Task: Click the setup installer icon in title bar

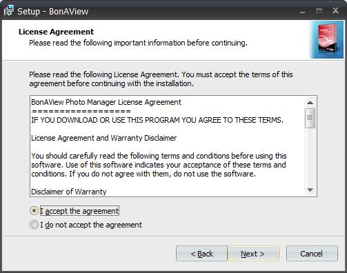Action: [x=8, y=11]
